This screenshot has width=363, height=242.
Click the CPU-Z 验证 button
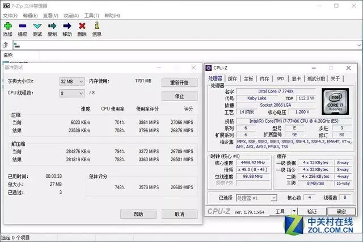[312, 211]
